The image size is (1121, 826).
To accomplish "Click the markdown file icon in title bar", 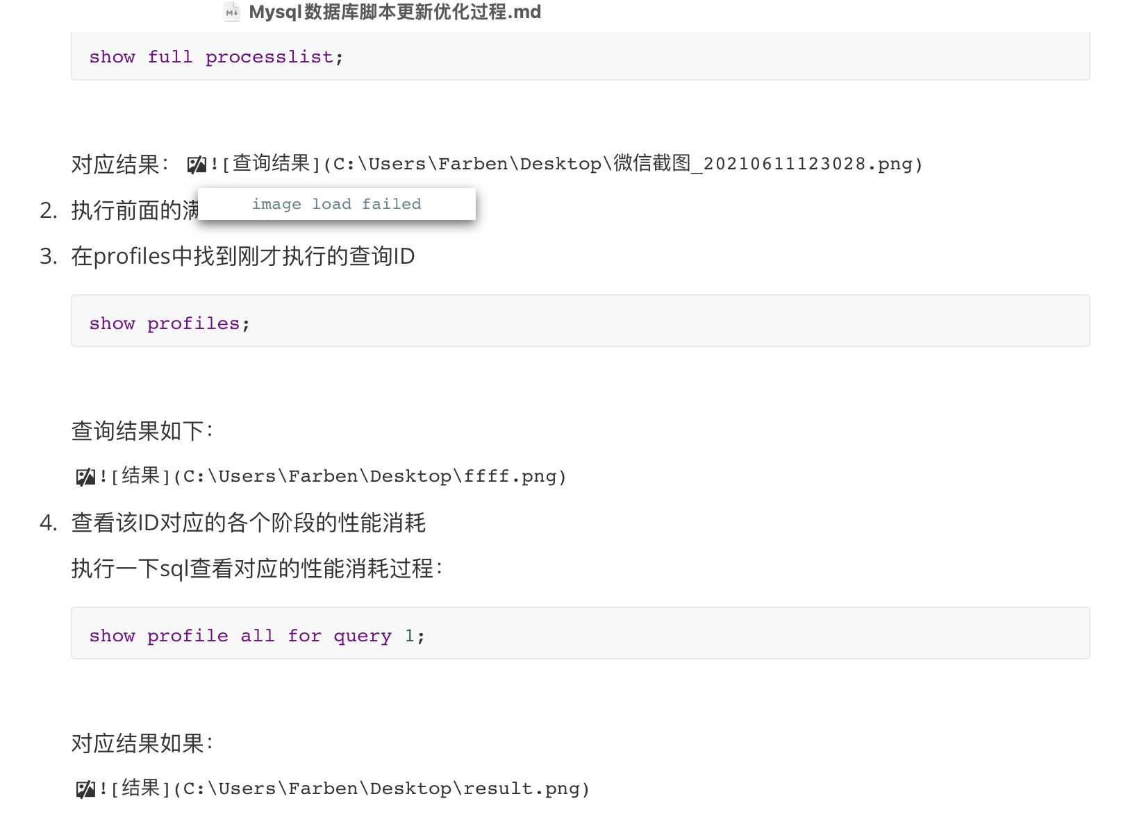I will (x=232, y=12).
